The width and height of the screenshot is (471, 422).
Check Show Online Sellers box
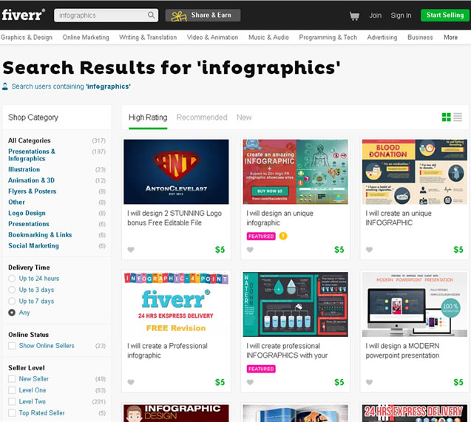tap(12, 346)
